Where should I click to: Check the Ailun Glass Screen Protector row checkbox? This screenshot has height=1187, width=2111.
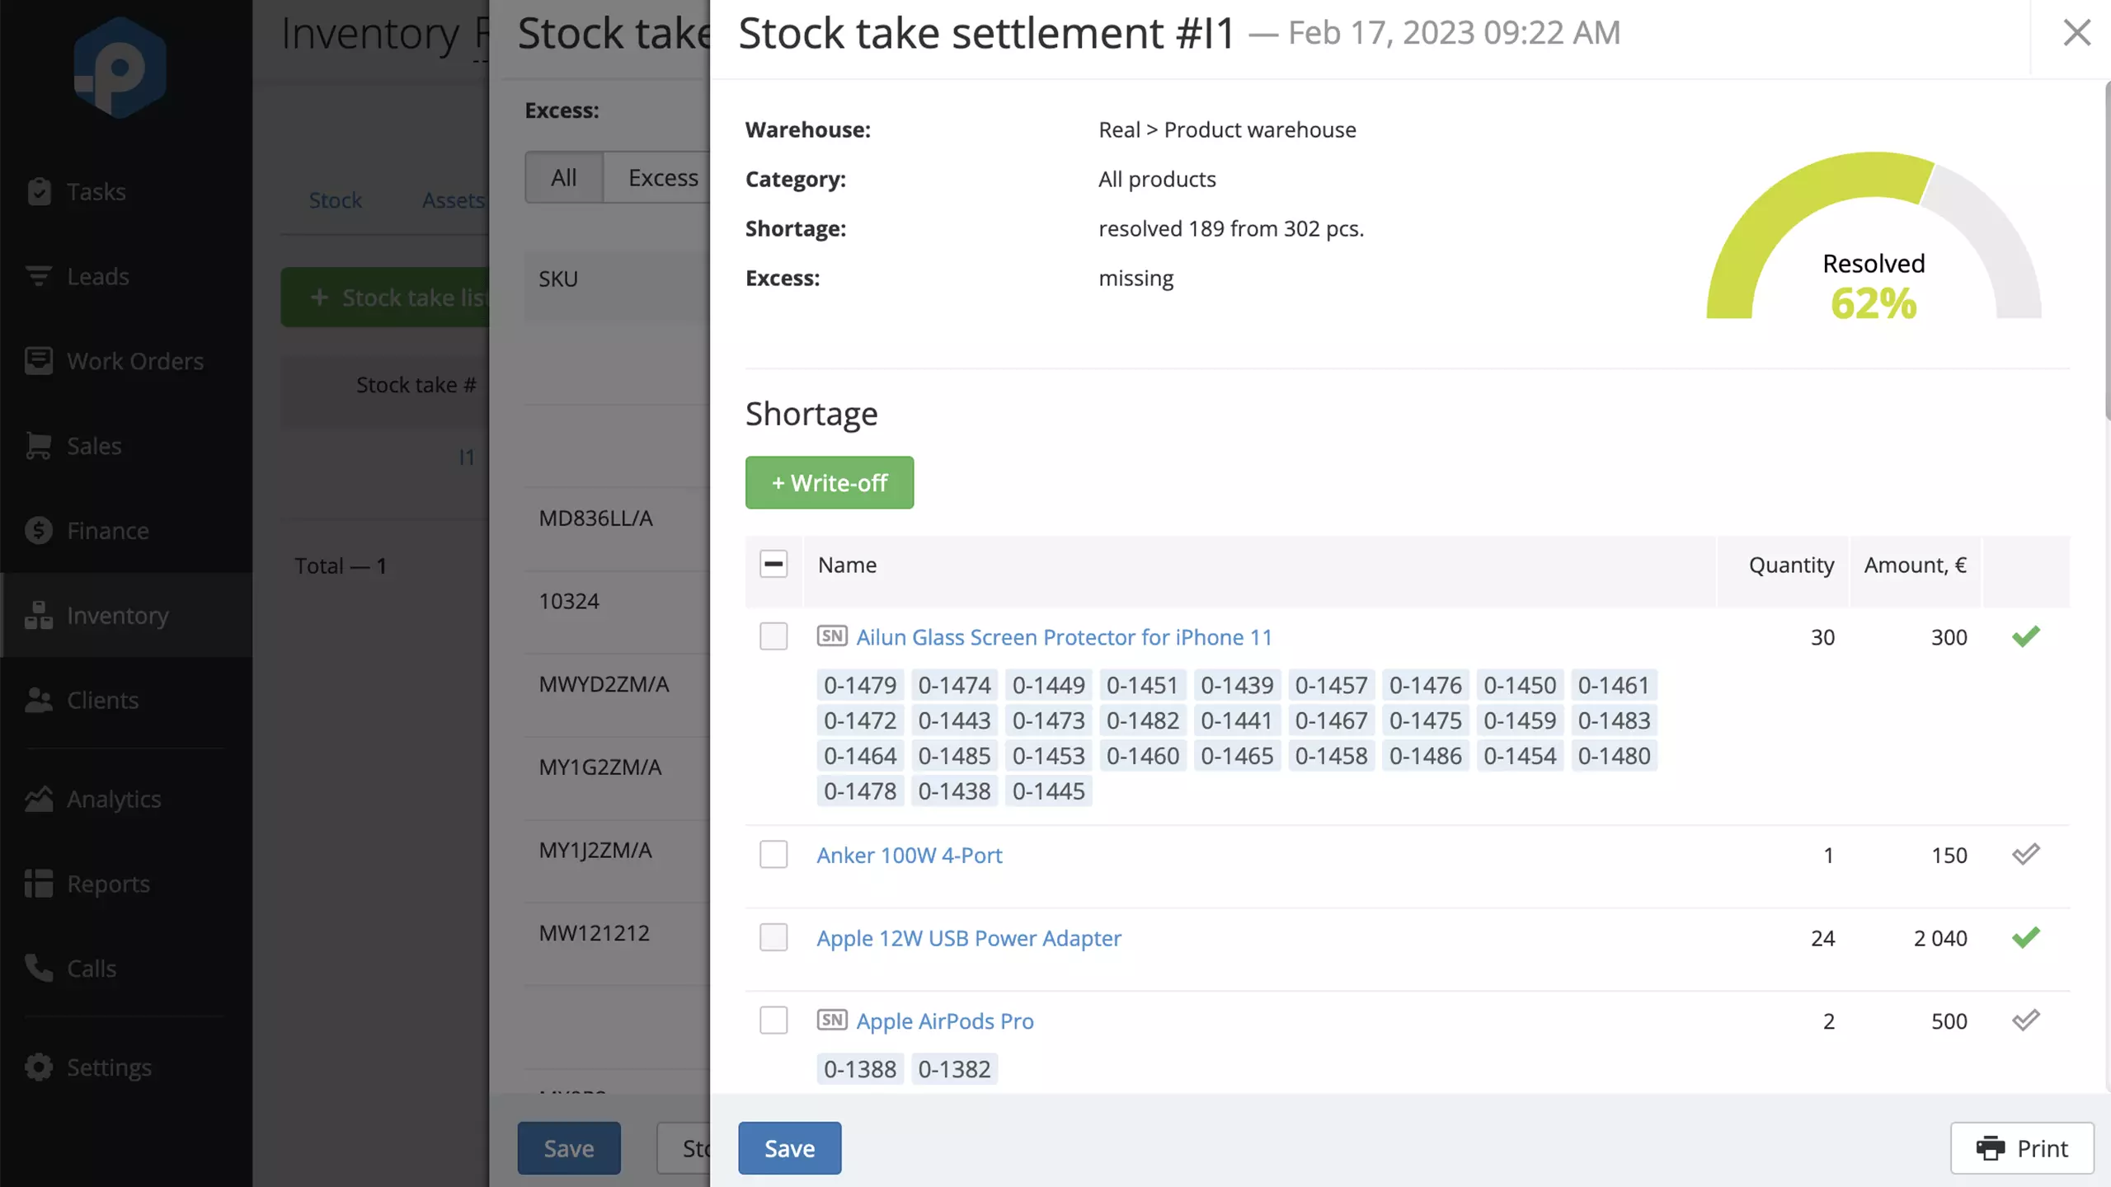tap(773, 636)
